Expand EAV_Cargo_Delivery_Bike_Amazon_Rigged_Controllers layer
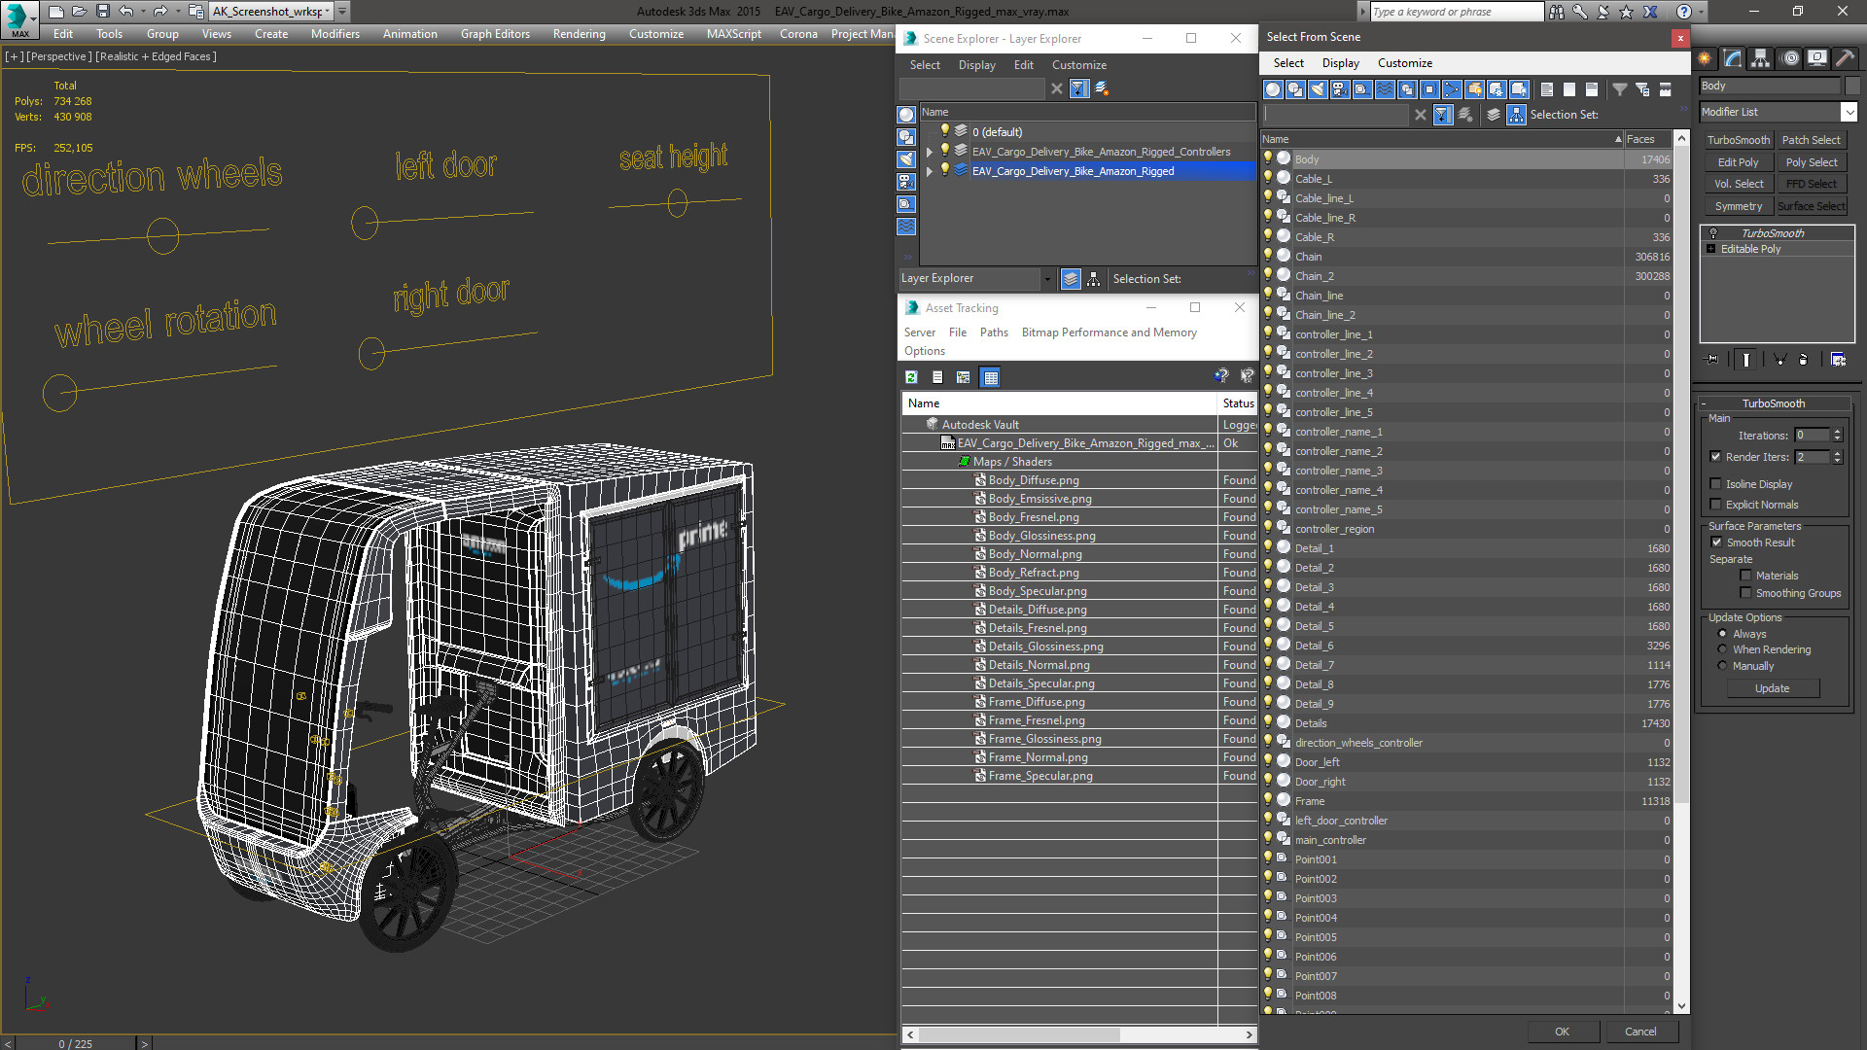Screen dimensions: 1867x1050 930,152
